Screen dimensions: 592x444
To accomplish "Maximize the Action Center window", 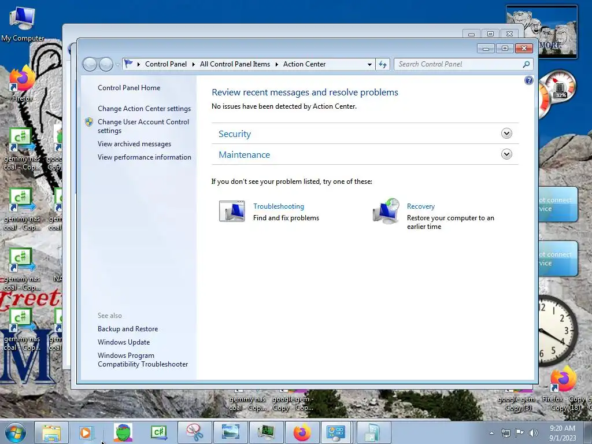I will pyautogui.click(x=505, y=49).
